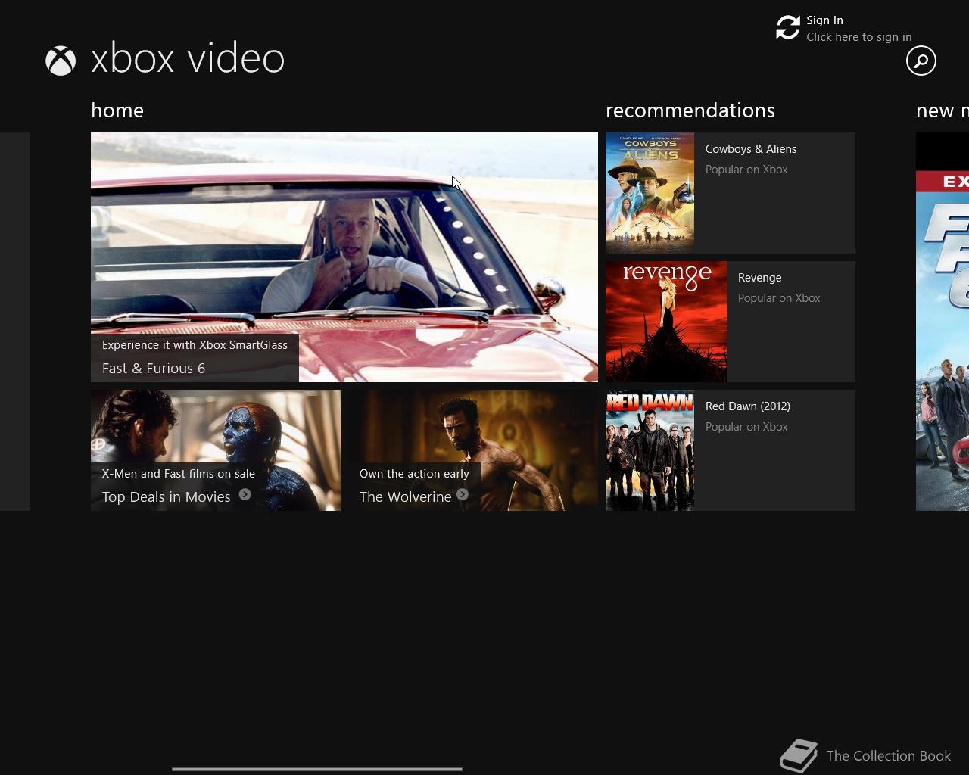Select the Revenge title text

[x=759, y=278]
